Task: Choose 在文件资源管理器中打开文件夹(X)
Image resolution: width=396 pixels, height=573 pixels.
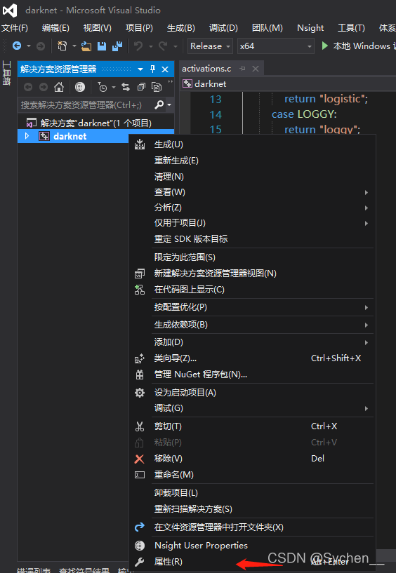Action: click(x=253, y=527)
